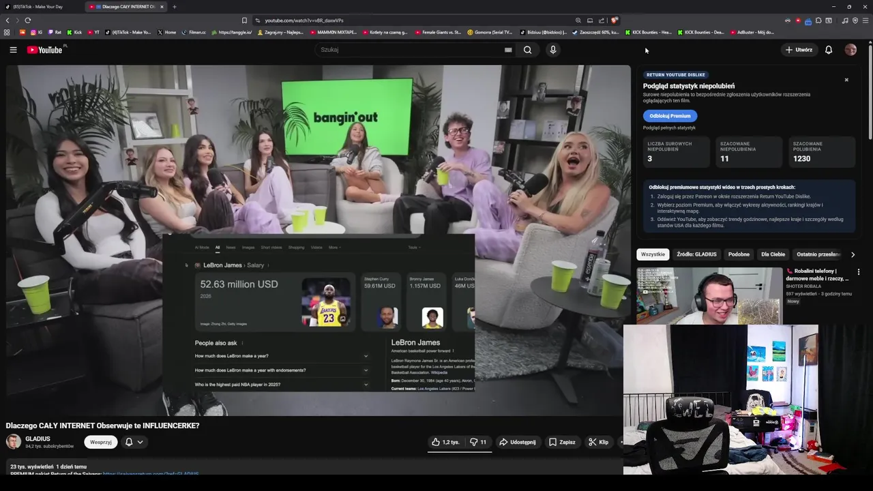Image resolution: width=873 pixels, height=491 pixels.
Task: Open the GLADIUS channel name link
Action: pos(38,438)
